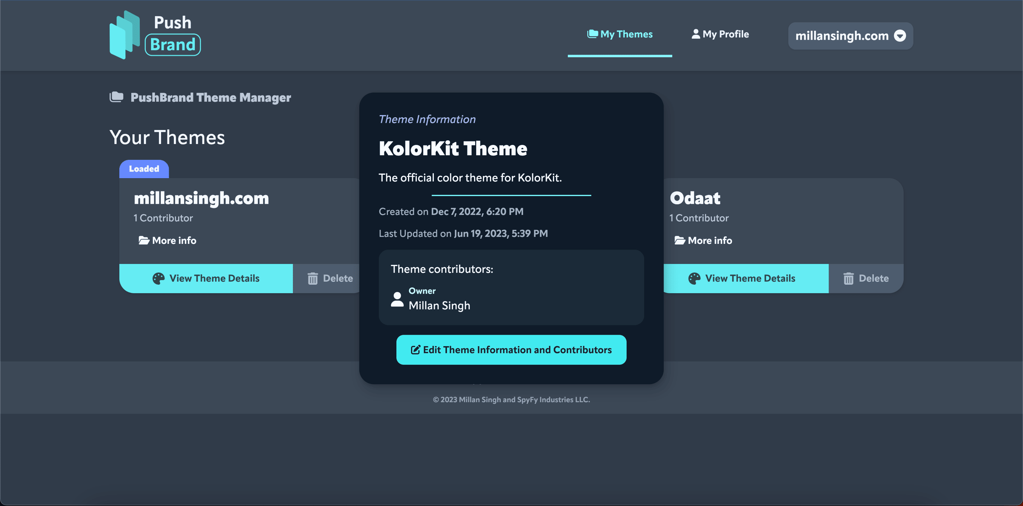This screenshot has height=506, width=1023.
Task: Open the My Themes tab
Action: pyautogui.click(x=620, y=34)
